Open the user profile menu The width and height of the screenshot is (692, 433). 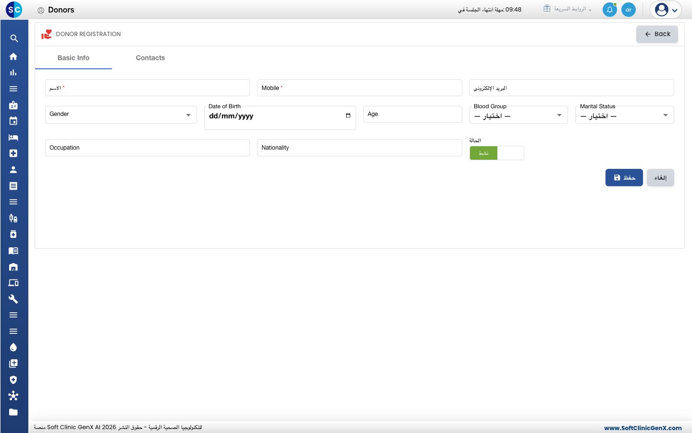coord(666,10)
